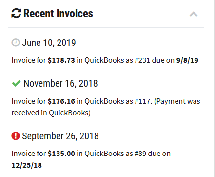The height and width of the screenshot is (177, 215).
Task: Click the 'Payment was received in QuickBooks' note
Action: click(x=106, y=107)
